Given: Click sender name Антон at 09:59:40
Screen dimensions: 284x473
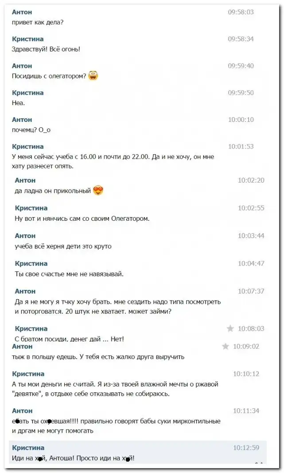Looking at the screenshot, I should [x=22, y=66].
